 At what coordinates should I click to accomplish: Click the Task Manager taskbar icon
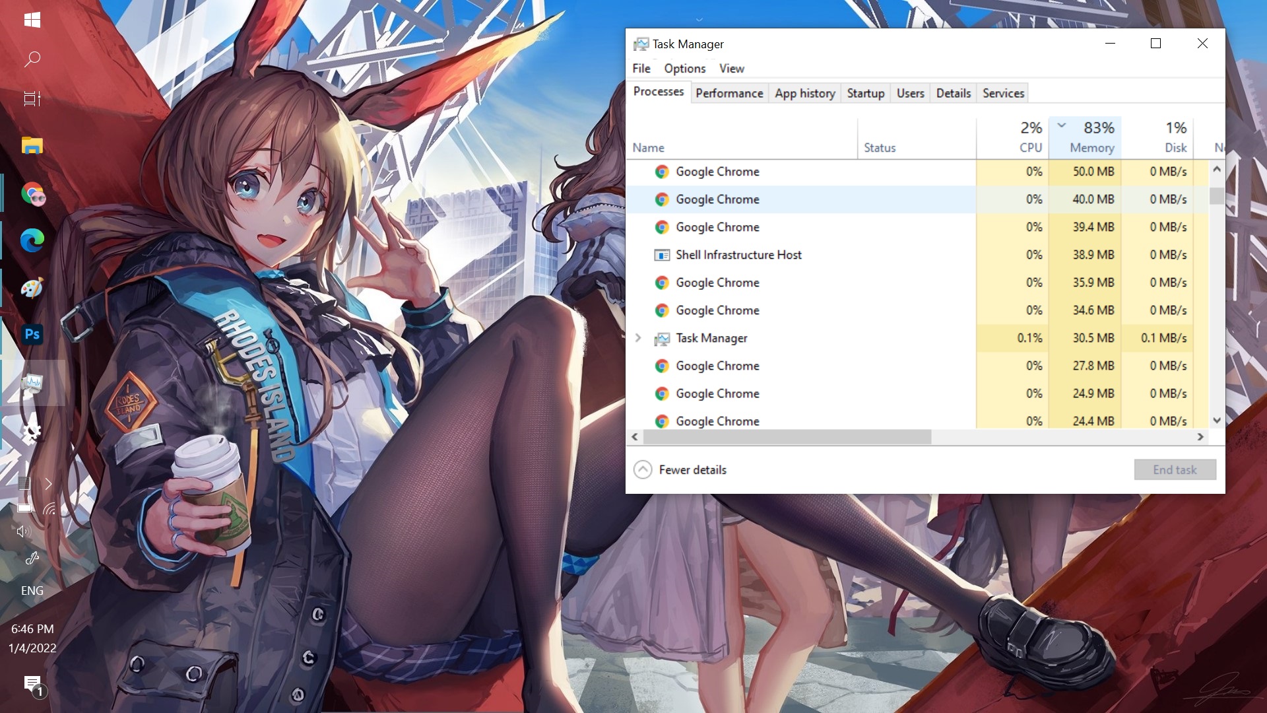pos(32,382)
